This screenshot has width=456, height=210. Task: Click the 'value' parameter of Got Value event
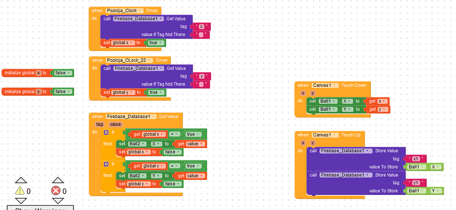pyautogui.click(x=115, y=124)
